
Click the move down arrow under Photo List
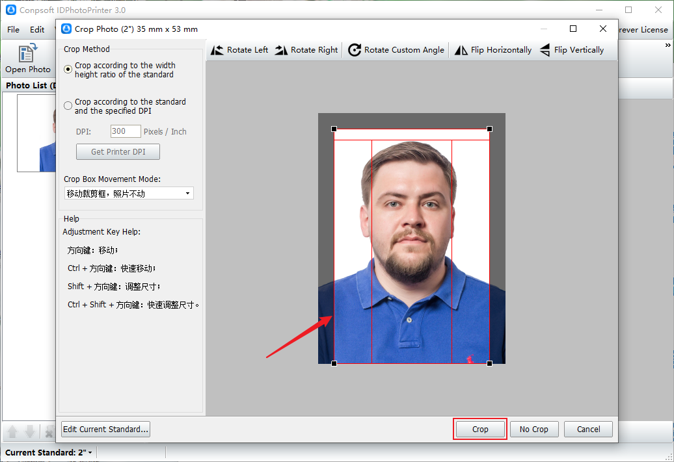click(x=30, y=431)
